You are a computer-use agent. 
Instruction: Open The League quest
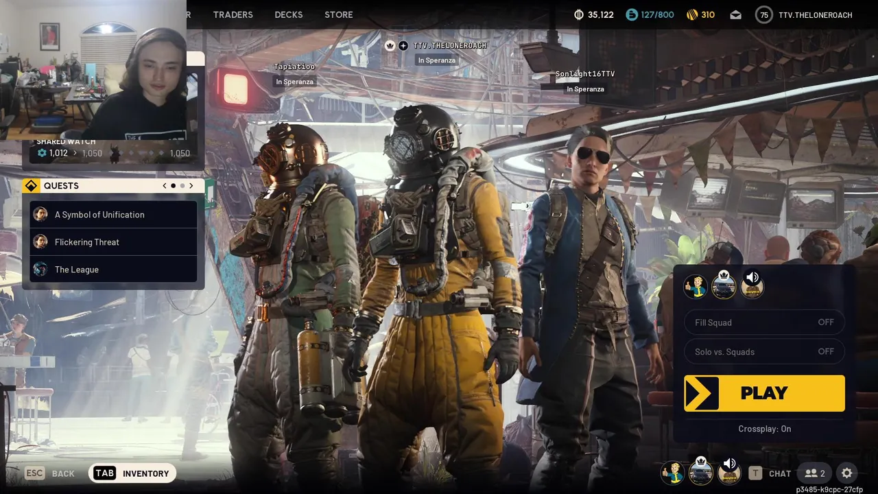coord(113,270)
